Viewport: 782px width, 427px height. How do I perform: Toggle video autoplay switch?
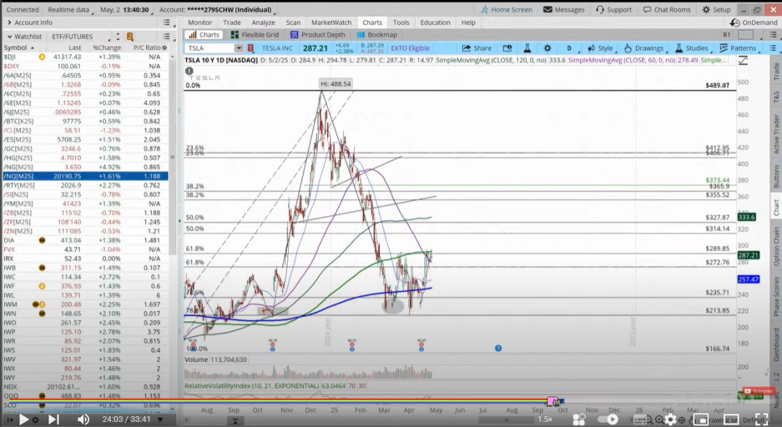coord(607,420)
